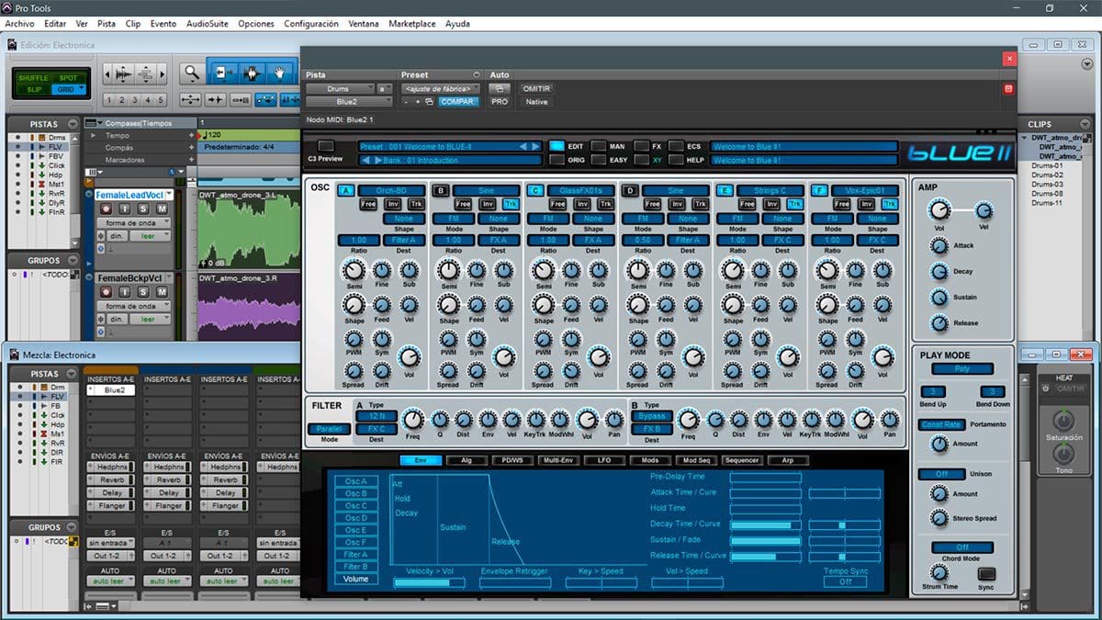Toggle the Sync button in Play Mode

[x=986, y=573]
